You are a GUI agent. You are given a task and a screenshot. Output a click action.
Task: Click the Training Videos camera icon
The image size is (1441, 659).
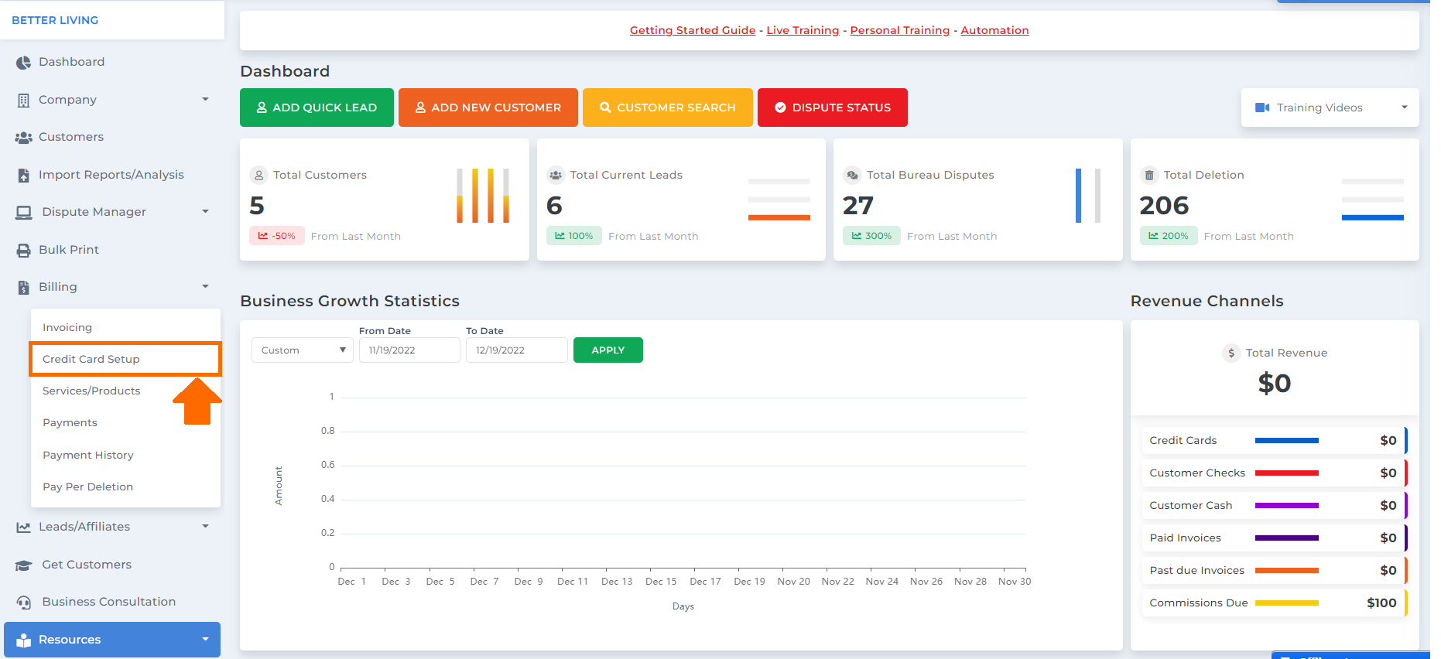pos(1262,108)
